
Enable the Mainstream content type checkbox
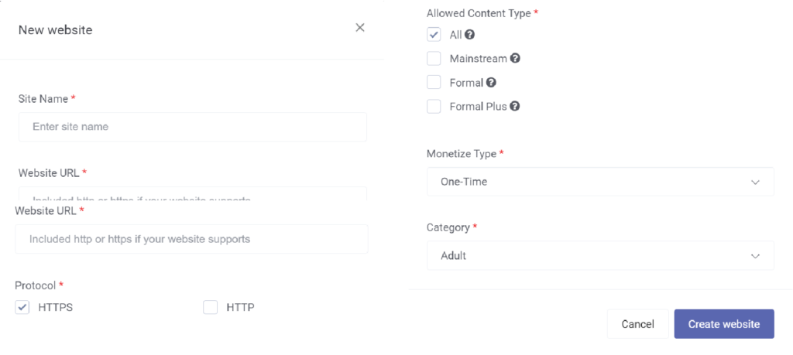pyautogui.click(x=434, y=59)
